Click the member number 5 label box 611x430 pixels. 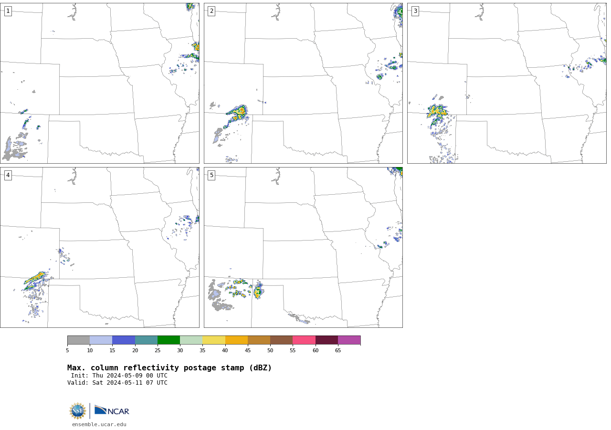pyautogui.click(x=211, y=175)
